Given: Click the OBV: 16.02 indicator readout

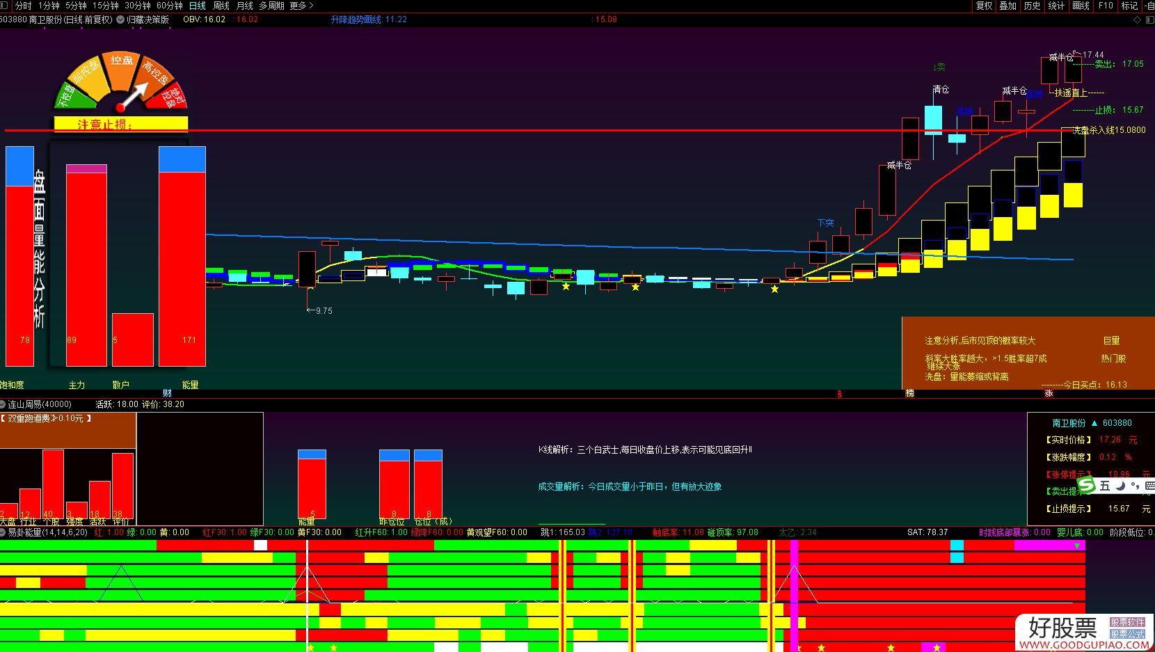Looking at the screenshot, I should pyautogui.click(x=205, y=19).
